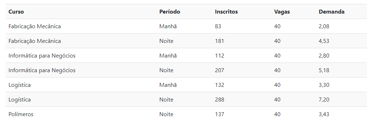Image resolution: width=367 pixels, height=129 pixels.
Task: Click the Inscritos column header
Action: tap(226, 12)
